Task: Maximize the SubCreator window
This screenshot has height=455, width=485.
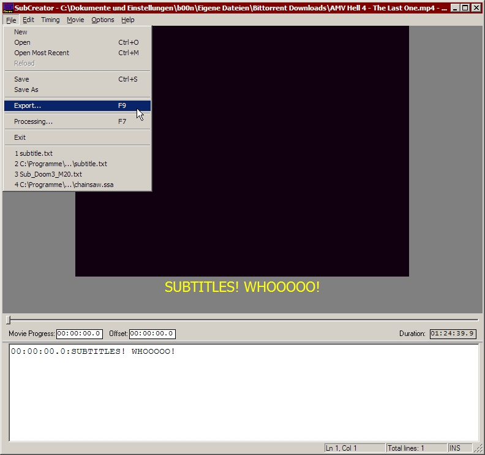Action: coord(465,8)
